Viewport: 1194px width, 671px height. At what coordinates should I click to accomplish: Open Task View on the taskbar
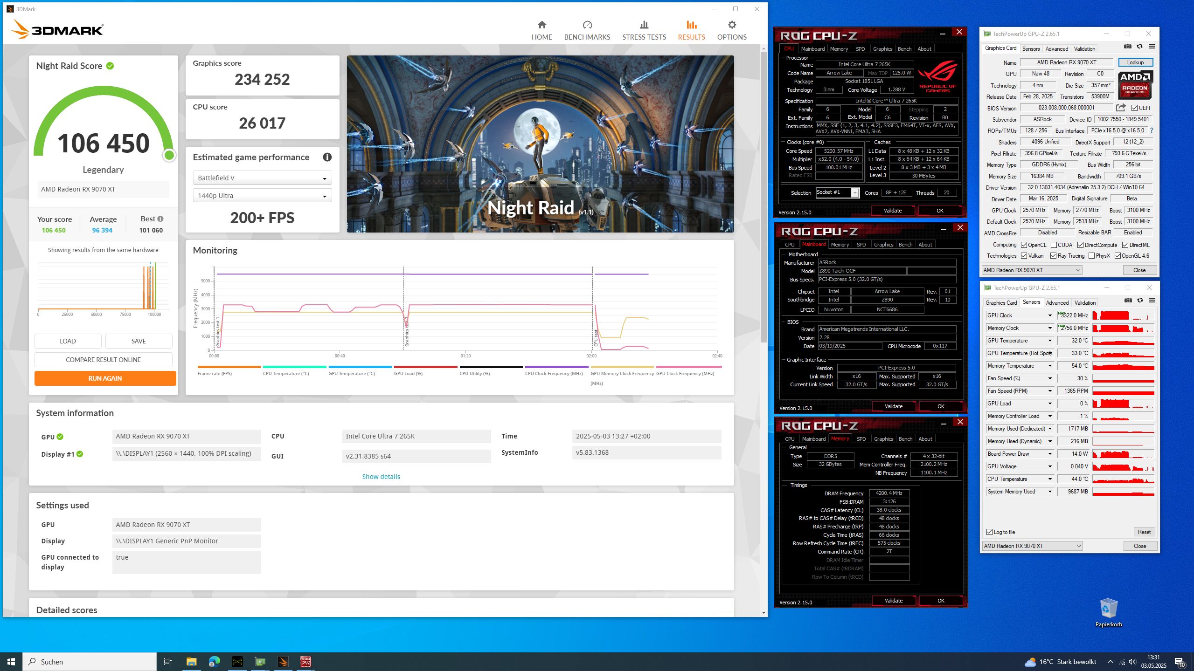pos(168,662)
